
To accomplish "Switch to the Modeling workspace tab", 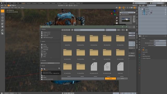I will (x=28, y=3).
